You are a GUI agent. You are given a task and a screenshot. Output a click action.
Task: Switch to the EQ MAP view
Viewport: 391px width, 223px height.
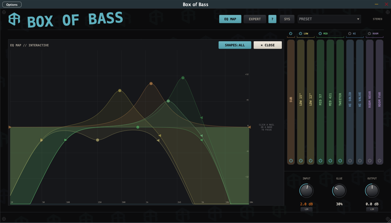point(230,19)
